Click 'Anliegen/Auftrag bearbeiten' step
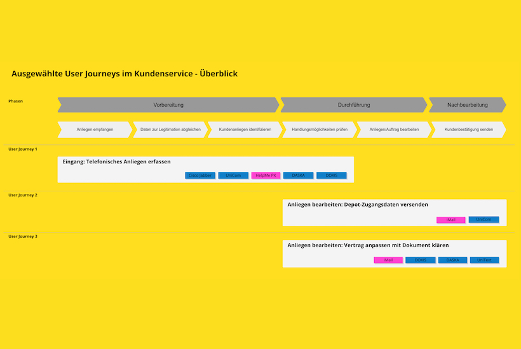The height and width of the screenshot is (349, 521). (x=394, y=130)
